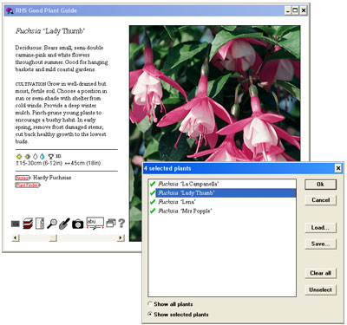The height and width of the screenshot is (325, 347).
Task: Click the partial shade sun symbol
Action: [x=28, y=157]
